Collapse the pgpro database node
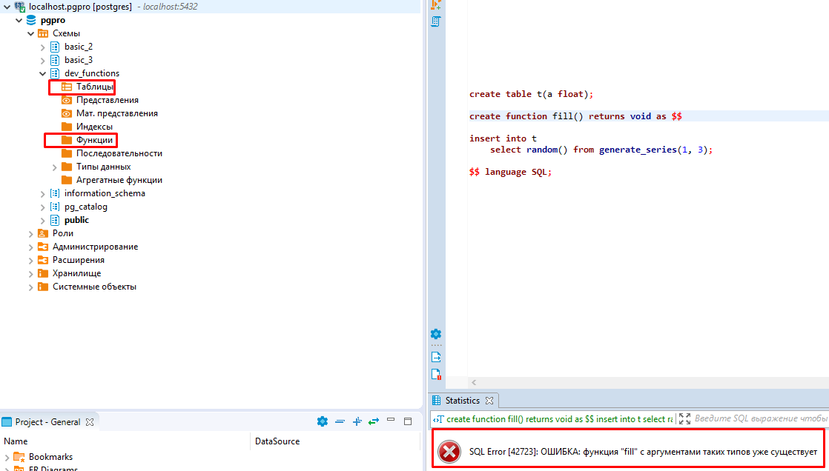Screen dimensions: 829x471 pyautogui.click(x=19, y=21)
